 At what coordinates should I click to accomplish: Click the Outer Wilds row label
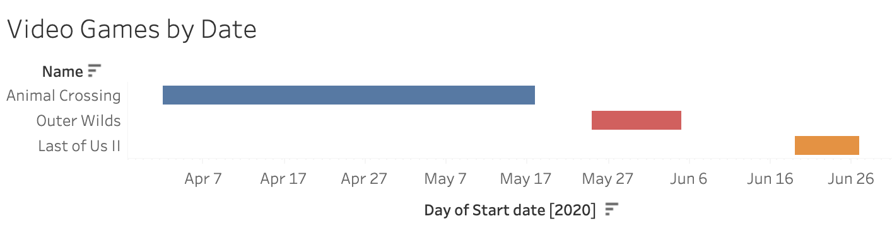(x=79, y=121)
